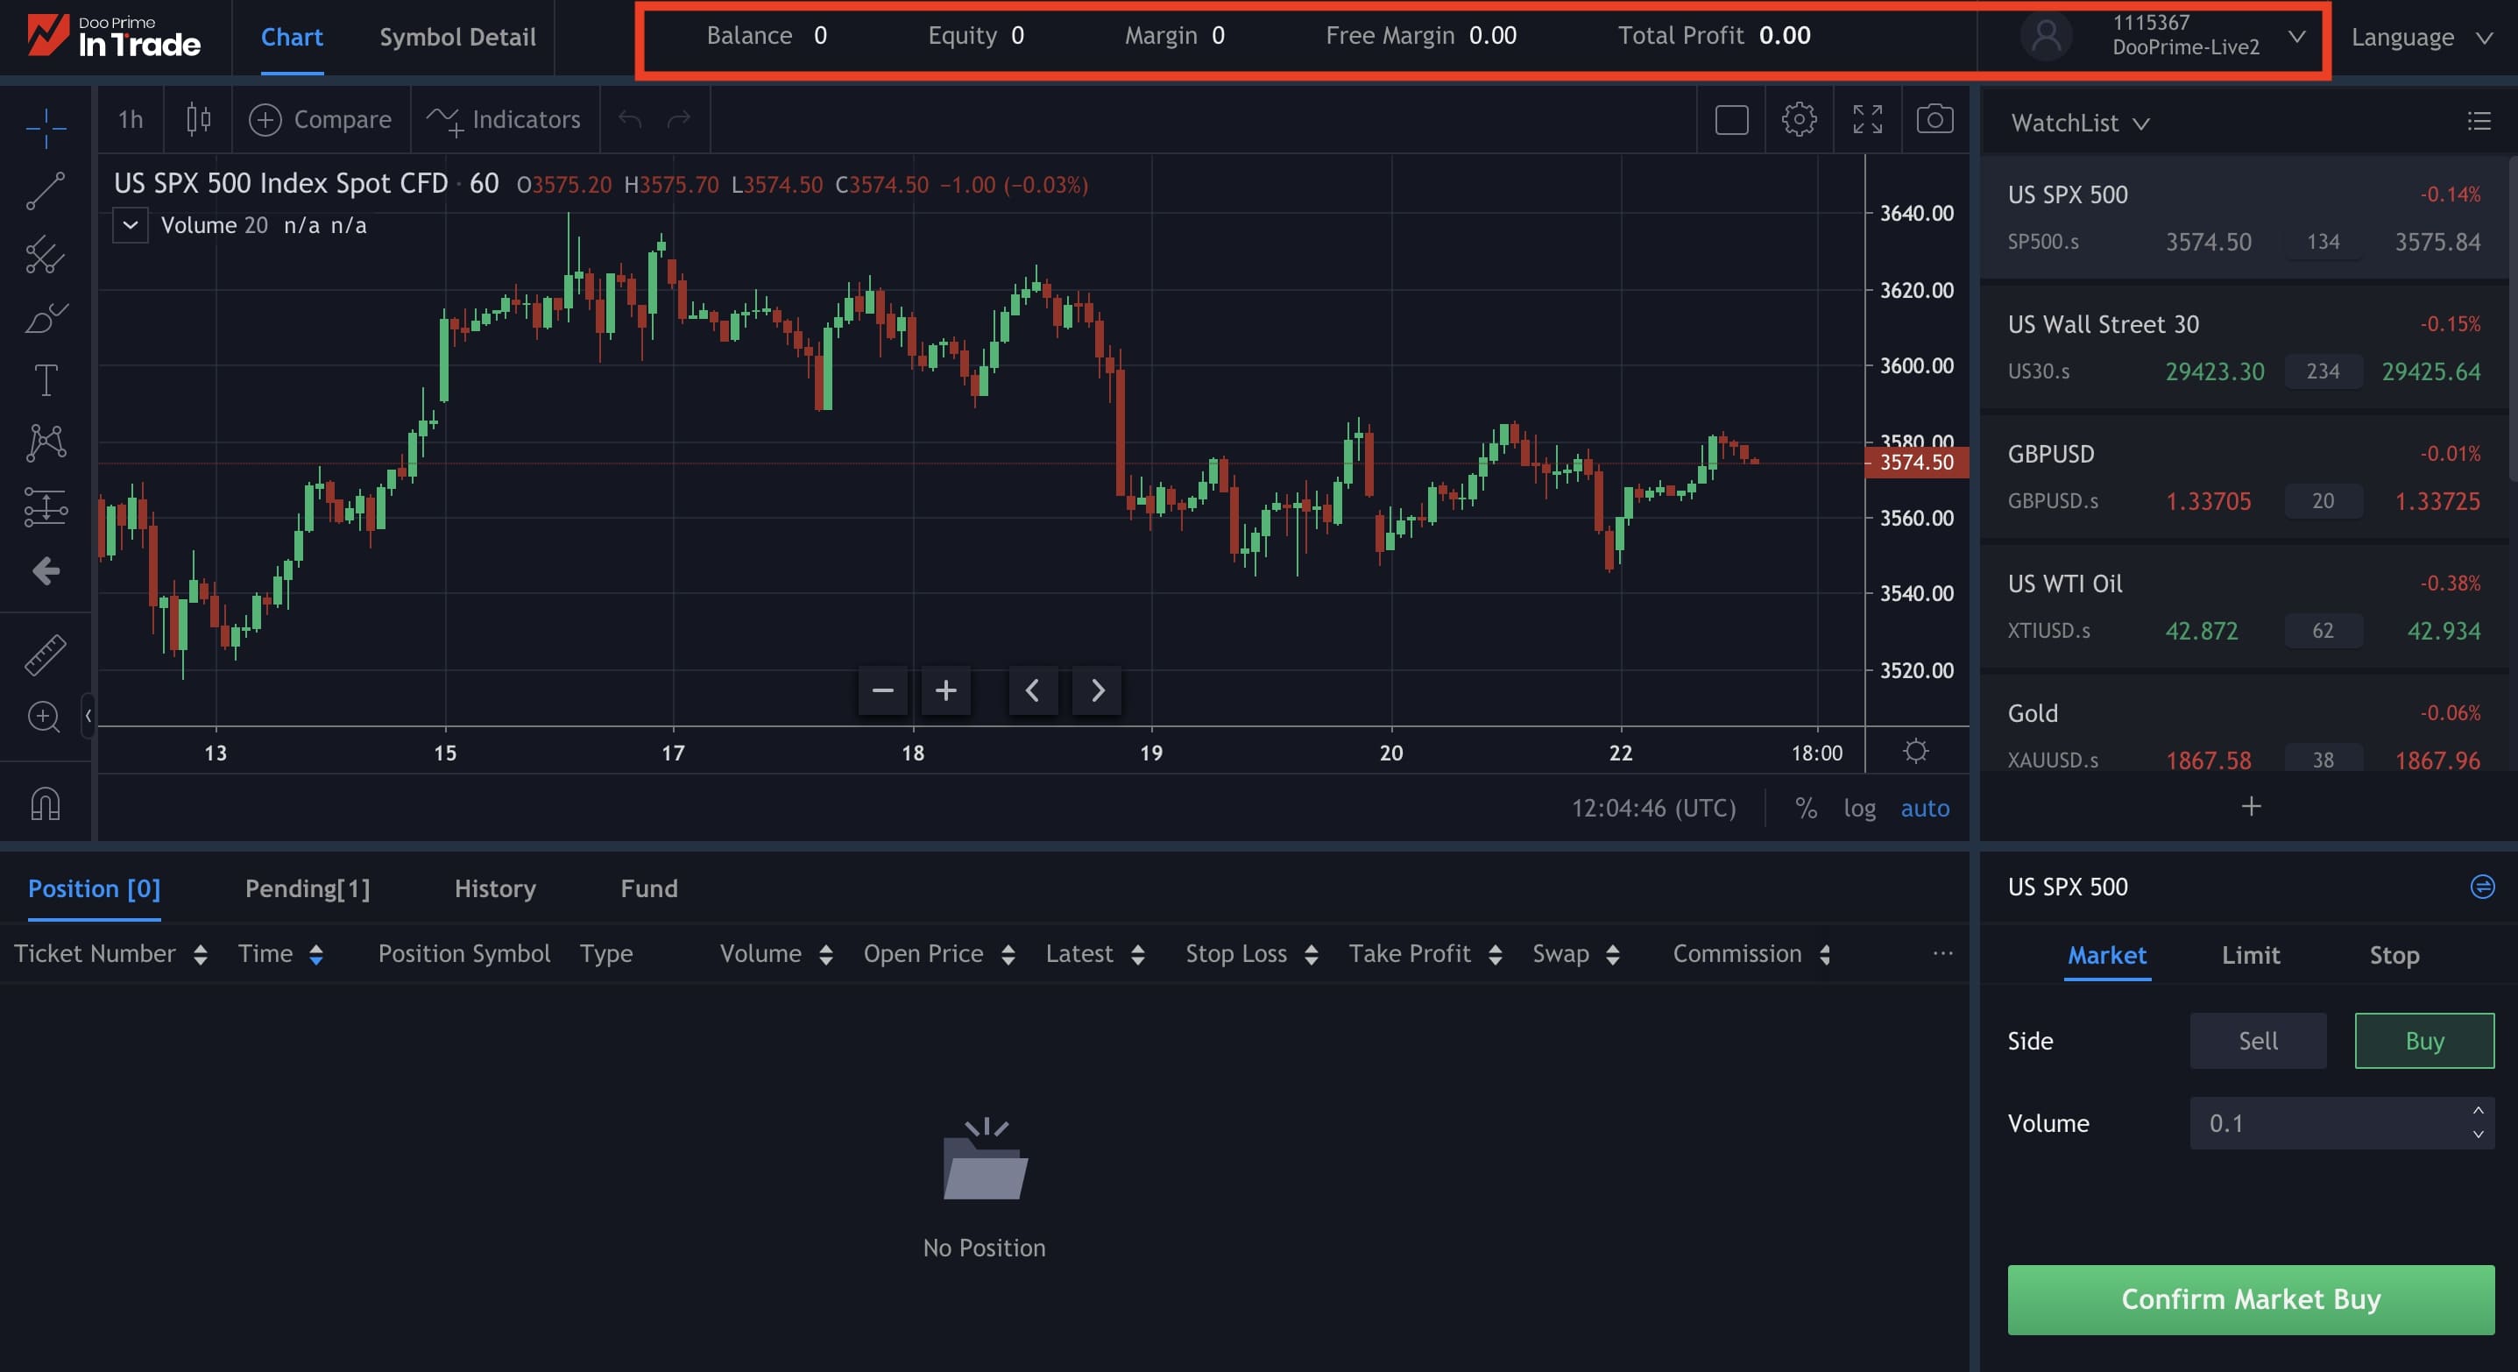Image resolution: width=2518 pixels, height=1372 pixels.
Task: Open account 1115367 DooPrime-Live2 dropdown
Action: tap(2163, 36)
